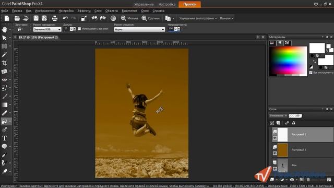334x188 pixels.
Task: Zoom out with the Мельче button
Action: (x=129, y=18)
